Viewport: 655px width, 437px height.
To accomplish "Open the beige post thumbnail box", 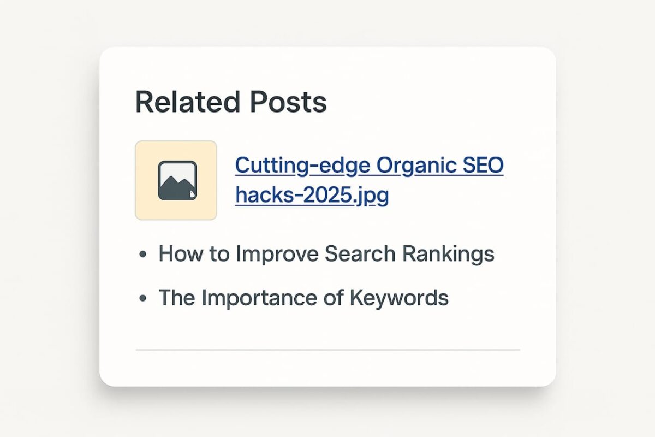I will (x=176, y=180).
